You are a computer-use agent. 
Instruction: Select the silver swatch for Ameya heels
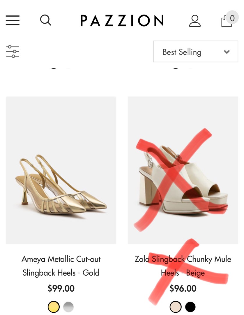(68, 307)
